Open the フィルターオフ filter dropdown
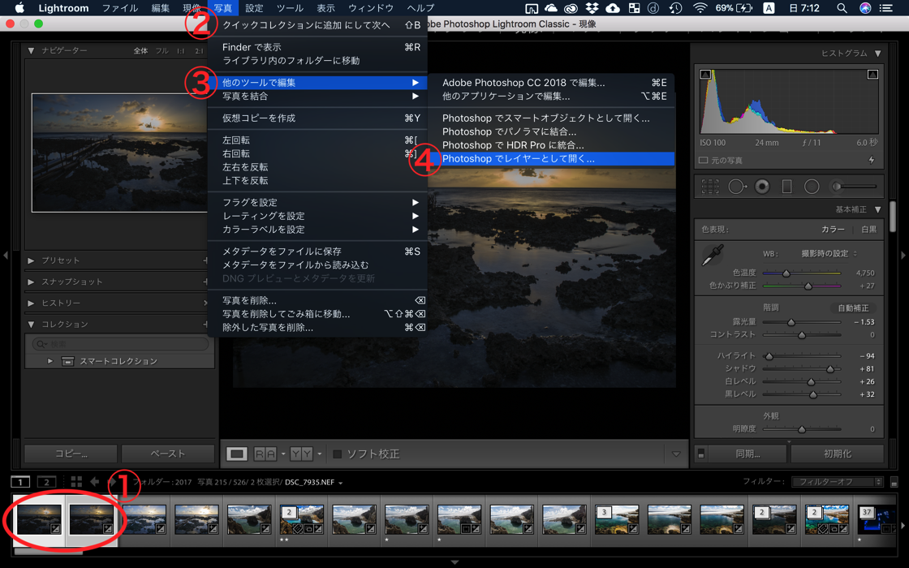 point(837,482)
